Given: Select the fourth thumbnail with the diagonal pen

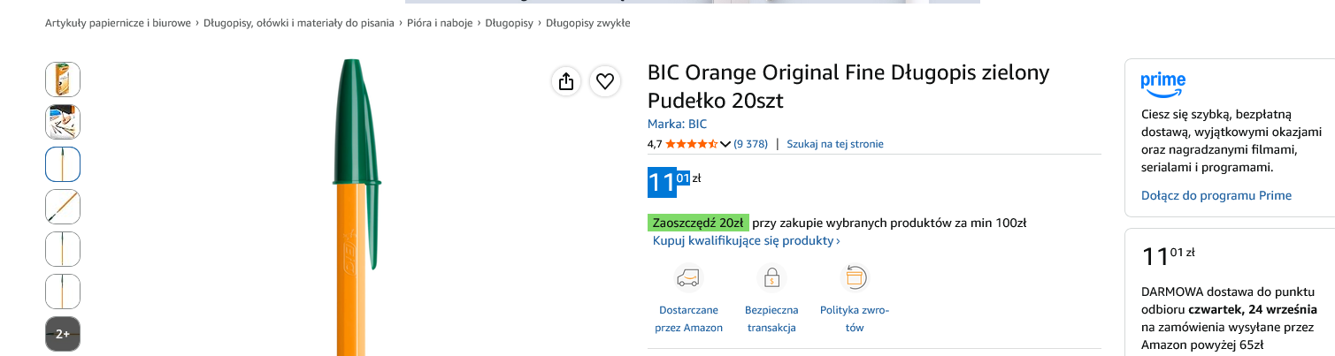Looking at the screenshot, I should click(x=63, y=207).
